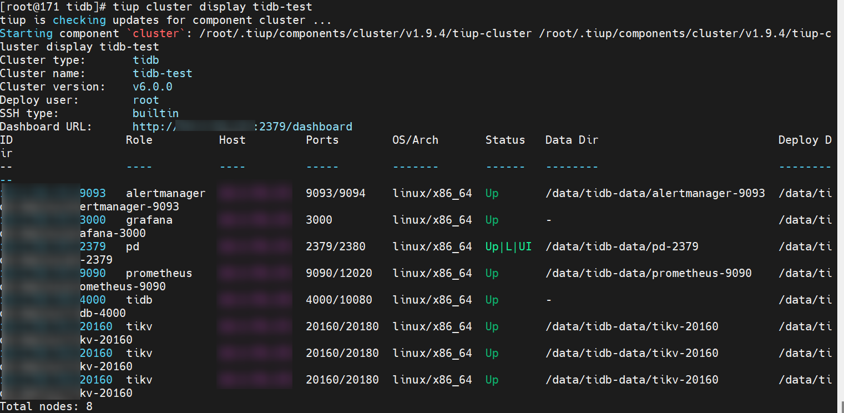
Task: Click 'linux/x86_64' in the prometheus row
Action: pos(432,273)
